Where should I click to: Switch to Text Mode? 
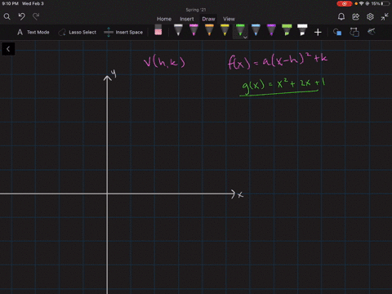click(x=33, y=32)
